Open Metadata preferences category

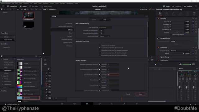[69, 46]
